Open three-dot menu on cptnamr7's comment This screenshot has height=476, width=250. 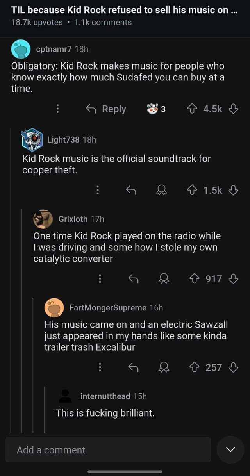(58, 109)
